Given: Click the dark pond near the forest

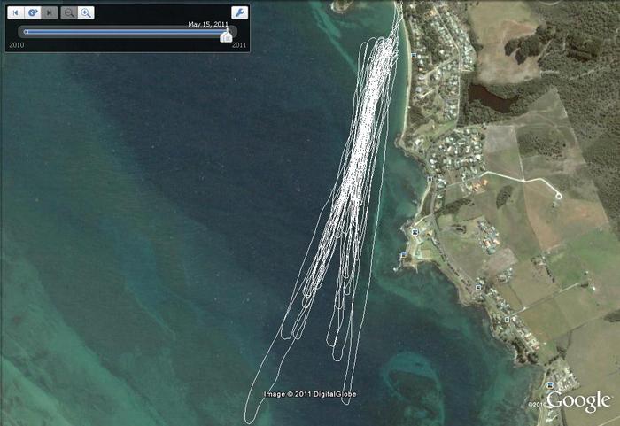Looking at the screenshot, I should click(491, 96).
